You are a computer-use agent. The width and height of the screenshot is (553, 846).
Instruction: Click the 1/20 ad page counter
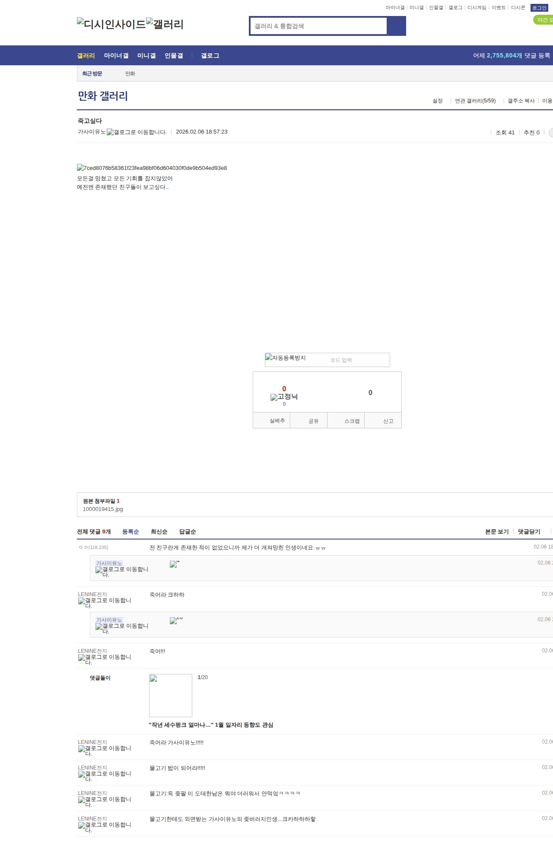tap(203, 677)
